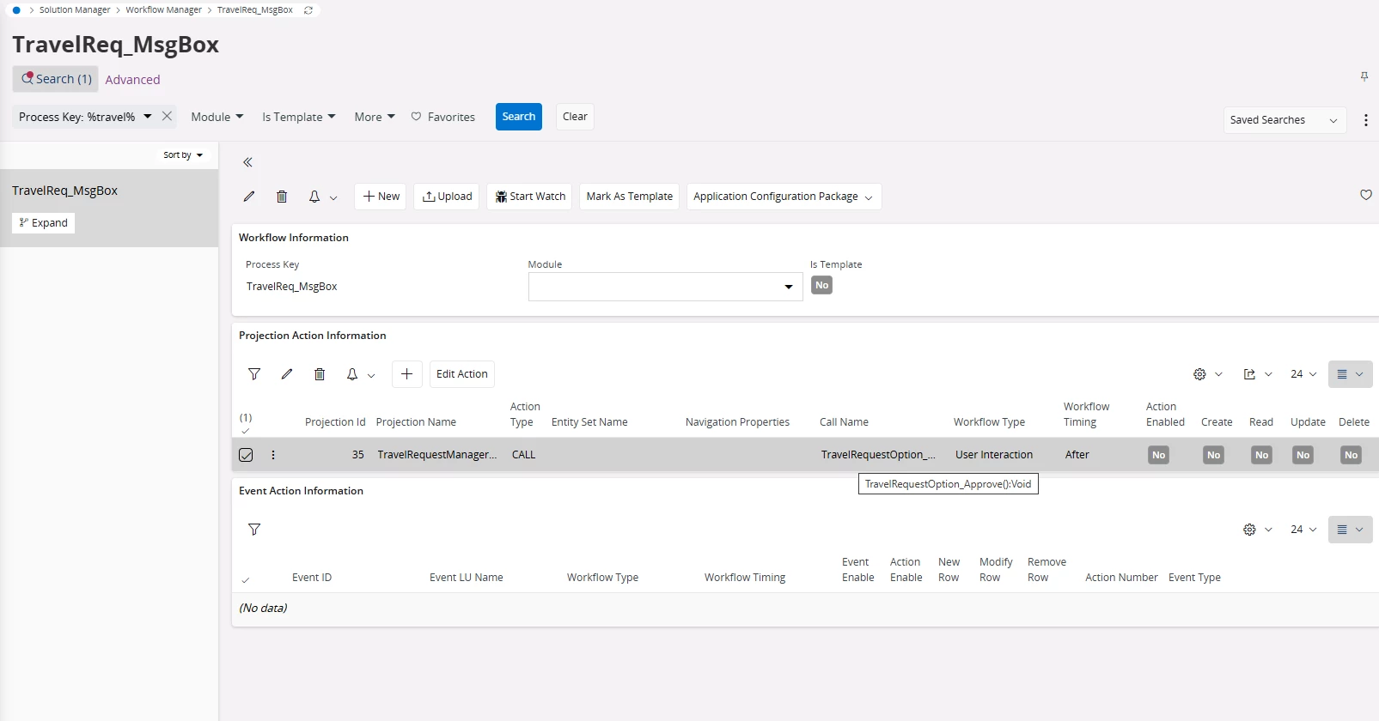The image size is (1379, 721).
Task: Collapse the left panel with double chevron
Action: click(x=247, y=162)
